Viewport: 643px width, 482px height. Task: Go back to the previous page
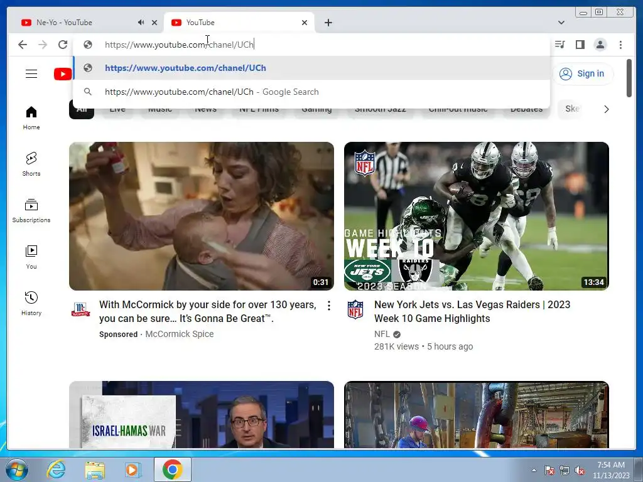[x=23, y=45]
